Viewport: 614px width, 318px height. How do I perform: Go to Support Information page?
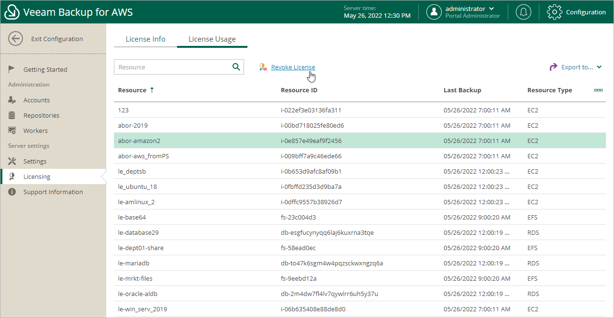53,192
